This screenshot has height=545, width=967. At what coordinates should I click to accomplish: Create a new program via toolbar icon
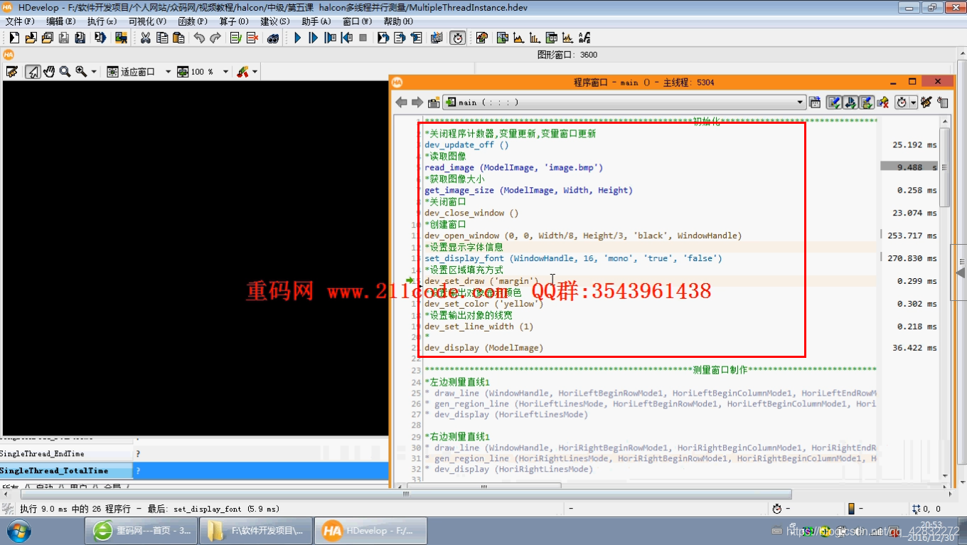[14, 37]
